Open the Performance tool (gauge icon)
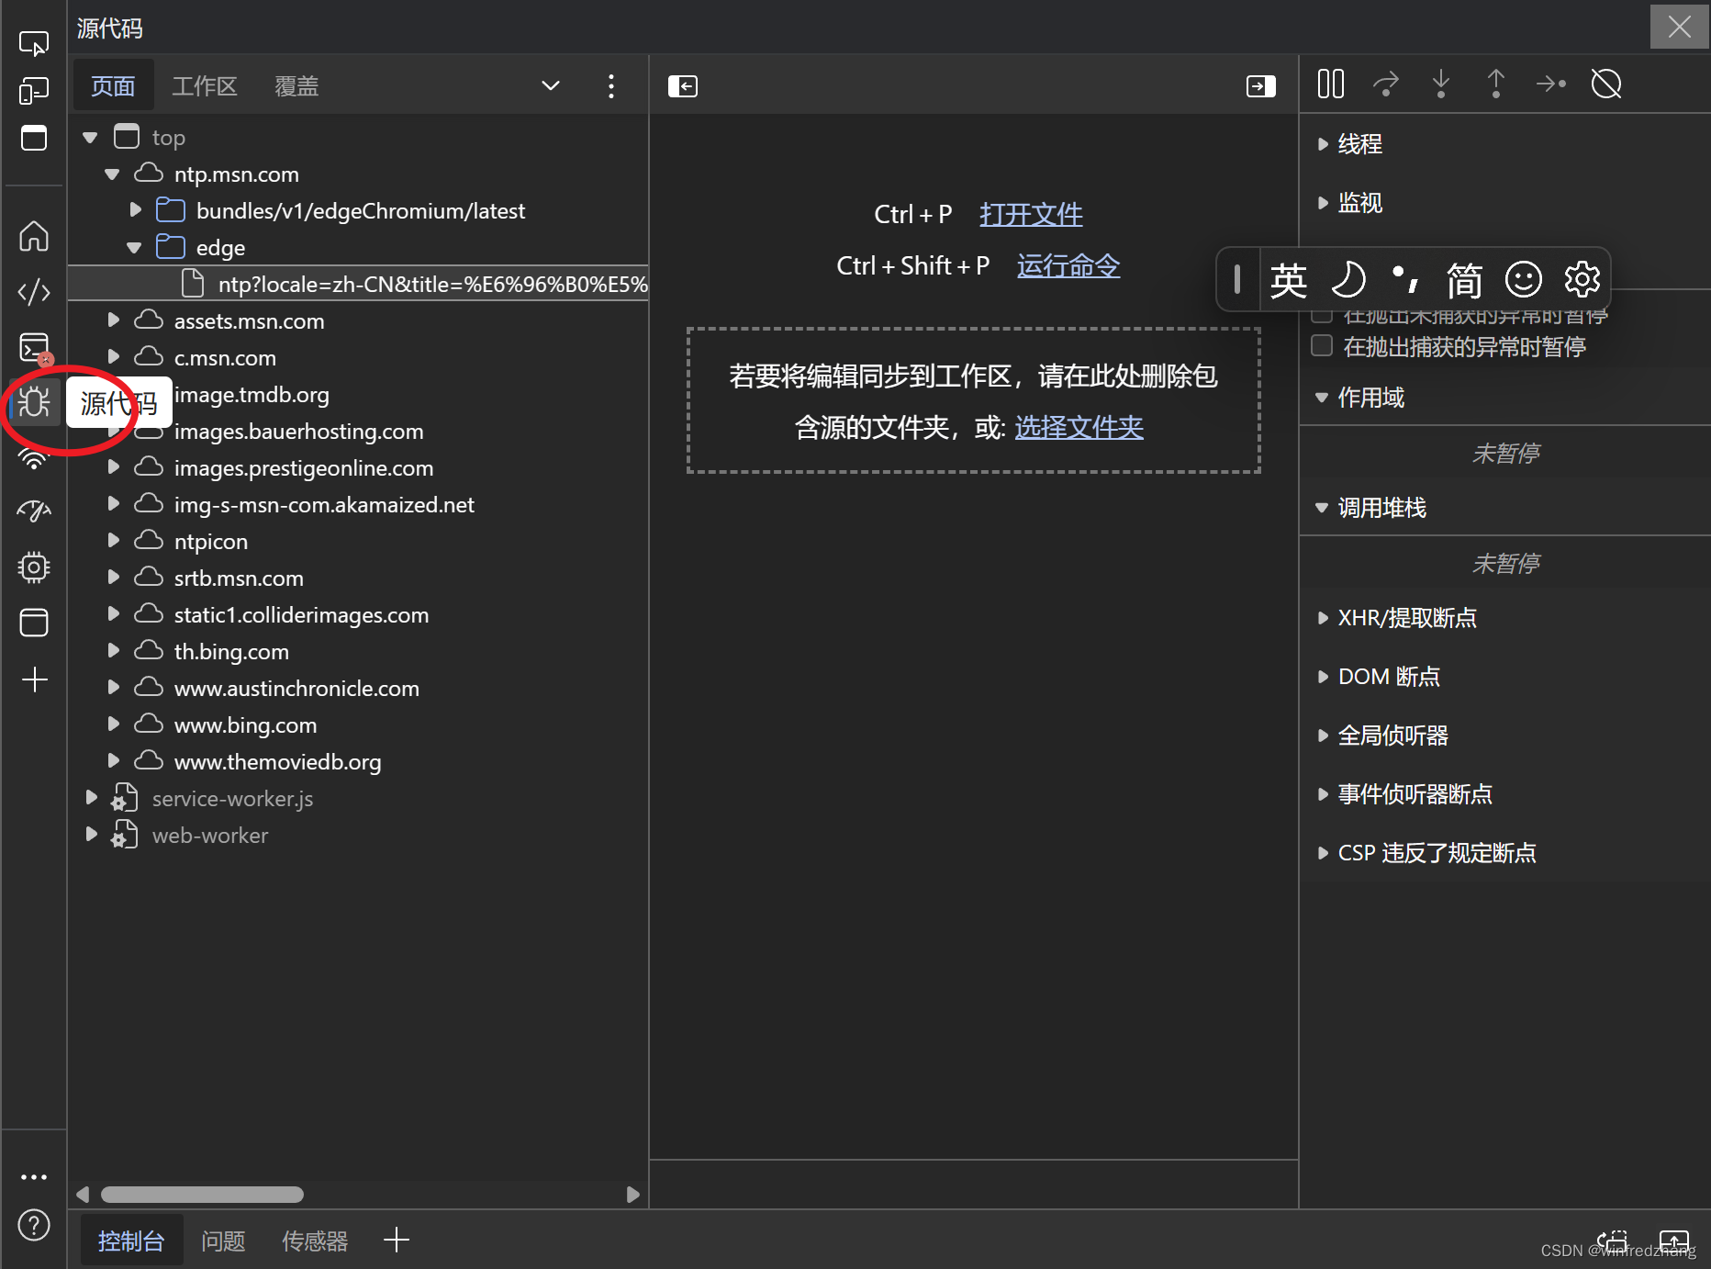This screenshot has width=1711, height=1269. pos(34,511)
